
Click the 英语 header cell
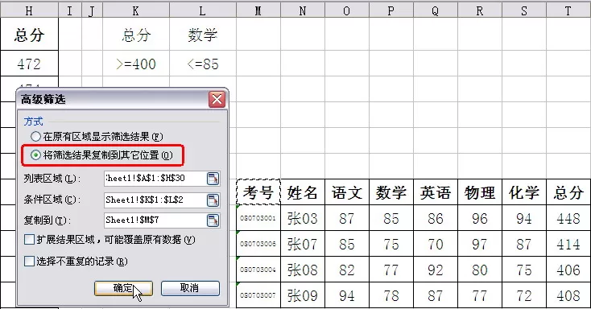(436, 192)
